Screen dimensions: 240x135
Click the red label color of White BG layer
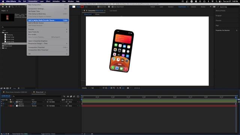(x=11, y=106)
